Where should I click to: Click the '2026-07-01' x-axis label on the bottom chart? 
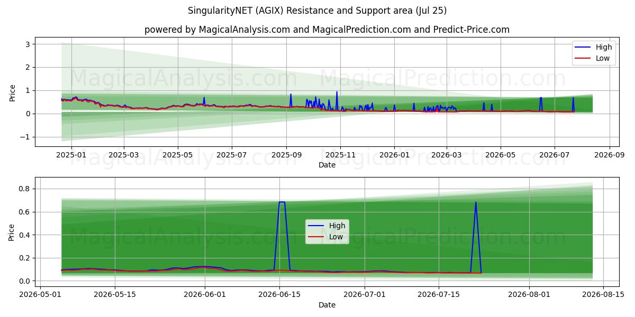click(x=365, y=295)
